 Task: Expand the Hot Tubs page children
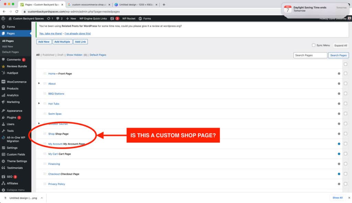click(x=38, y=103)
